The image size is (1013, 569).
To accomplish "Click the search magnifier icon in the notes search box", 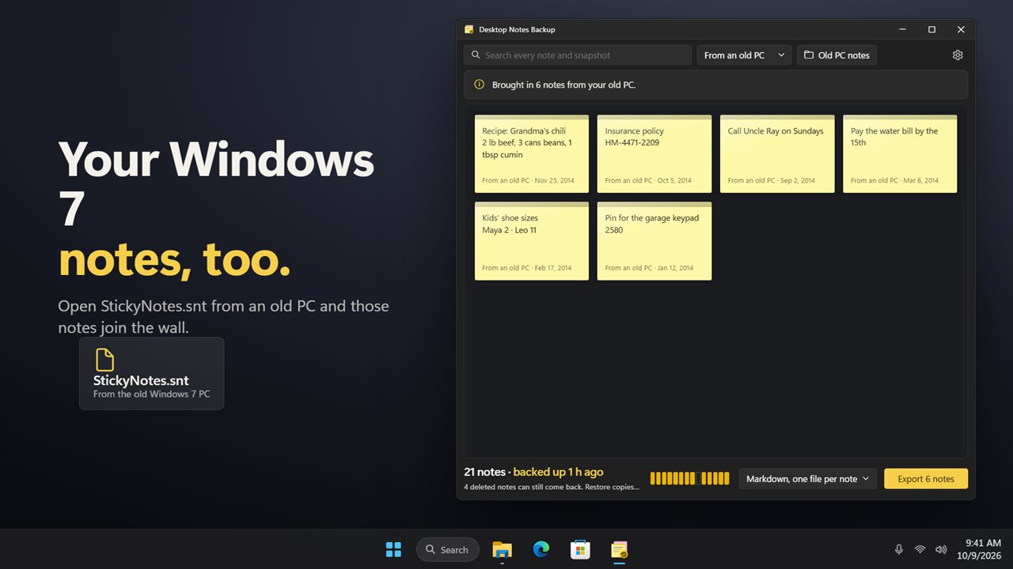I will [x=476, y=55].
